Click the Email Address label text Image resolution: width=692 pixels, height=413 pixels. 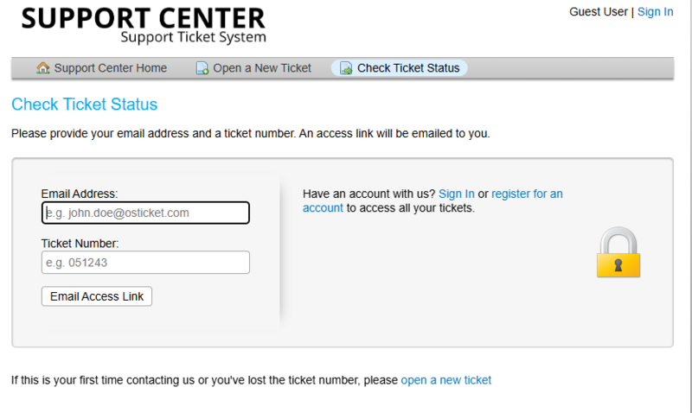click(80, 194)
